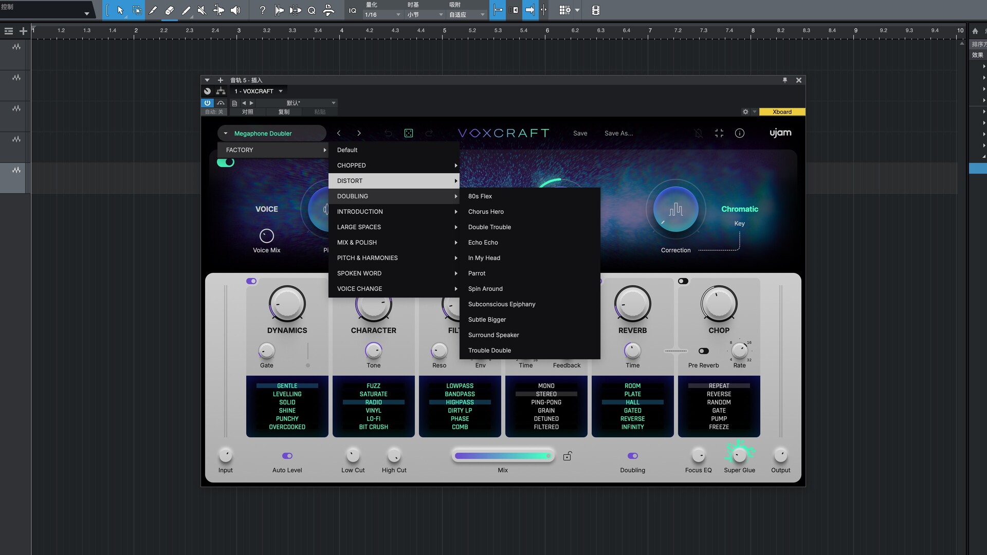Select the Eraser tool in toolbar
Screen dimensions: 987x555
[169, 10]
